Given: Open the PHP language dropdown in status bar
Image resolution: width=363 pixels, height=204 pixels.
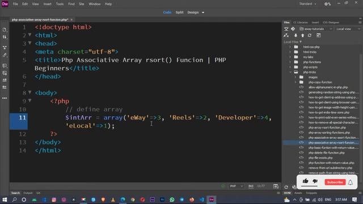Looking at the screenshot, I should 236,186.
